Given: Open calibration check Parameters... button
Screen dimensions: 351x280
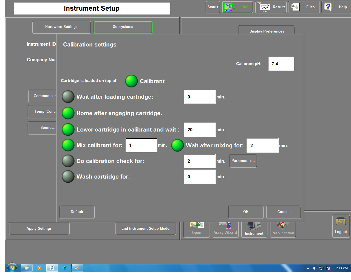Looking at the screenshot, I should (243, 161).
